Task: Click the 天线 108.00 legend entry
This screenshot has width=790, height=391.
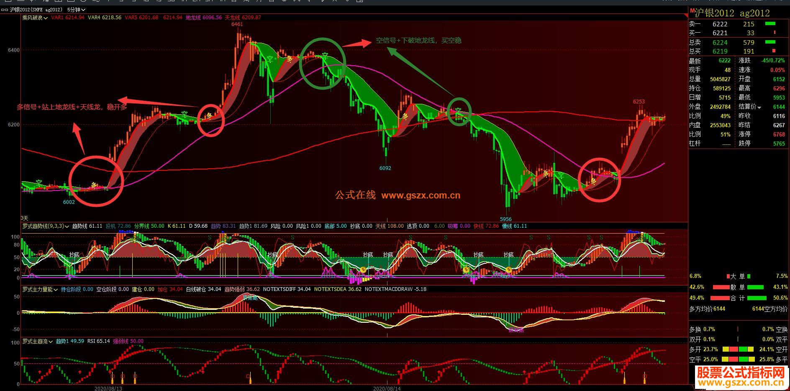Action: tap(390, 226)
